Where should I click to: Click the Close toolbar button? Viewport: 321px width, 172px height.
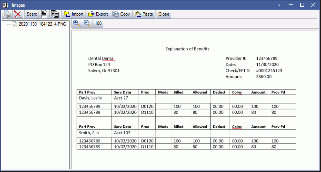pos(164,14)
